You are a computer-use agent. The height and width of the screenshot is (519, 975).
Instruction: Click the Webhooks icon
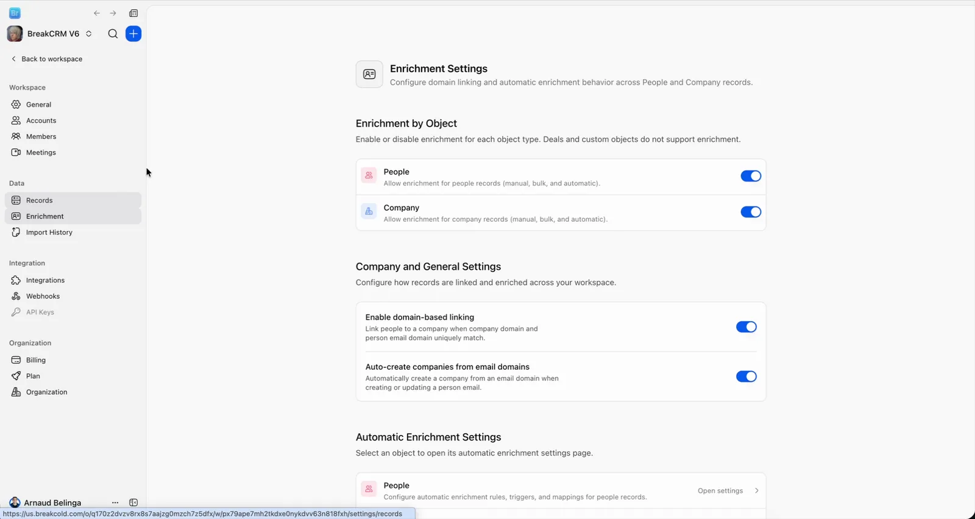[x=16, y=296]
